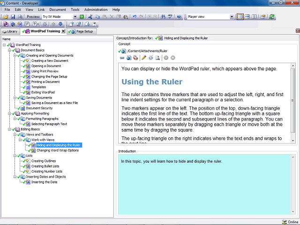Collapse Creating and Opening Documents node
Image resolution: width=300 pixels, height=225 pixels.
pyautogui.click(x=15, y=55)
